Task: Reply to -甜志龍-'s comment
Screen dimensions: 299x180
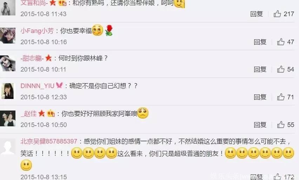Action: (x=260, y=69)
